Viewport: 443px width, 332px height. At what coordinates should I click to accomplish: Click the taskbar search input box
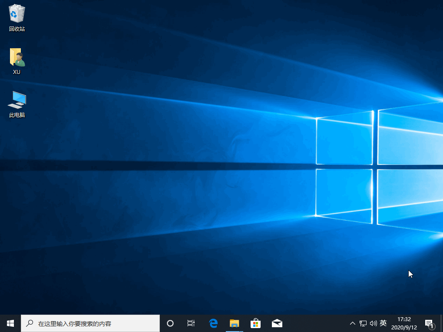96,323
